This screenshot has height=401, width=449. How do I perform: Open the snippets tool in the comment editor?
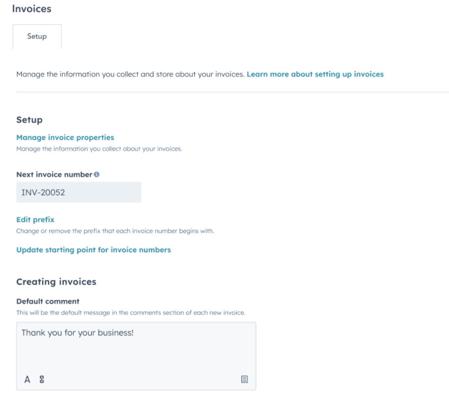244,378
